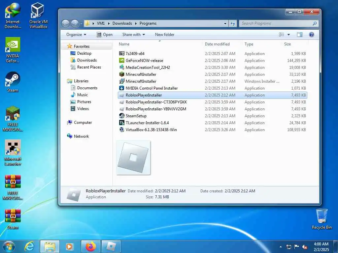Select 7z2409-x64 file
This screenshot has width=338, height=253.
click(x=212, y=54)
